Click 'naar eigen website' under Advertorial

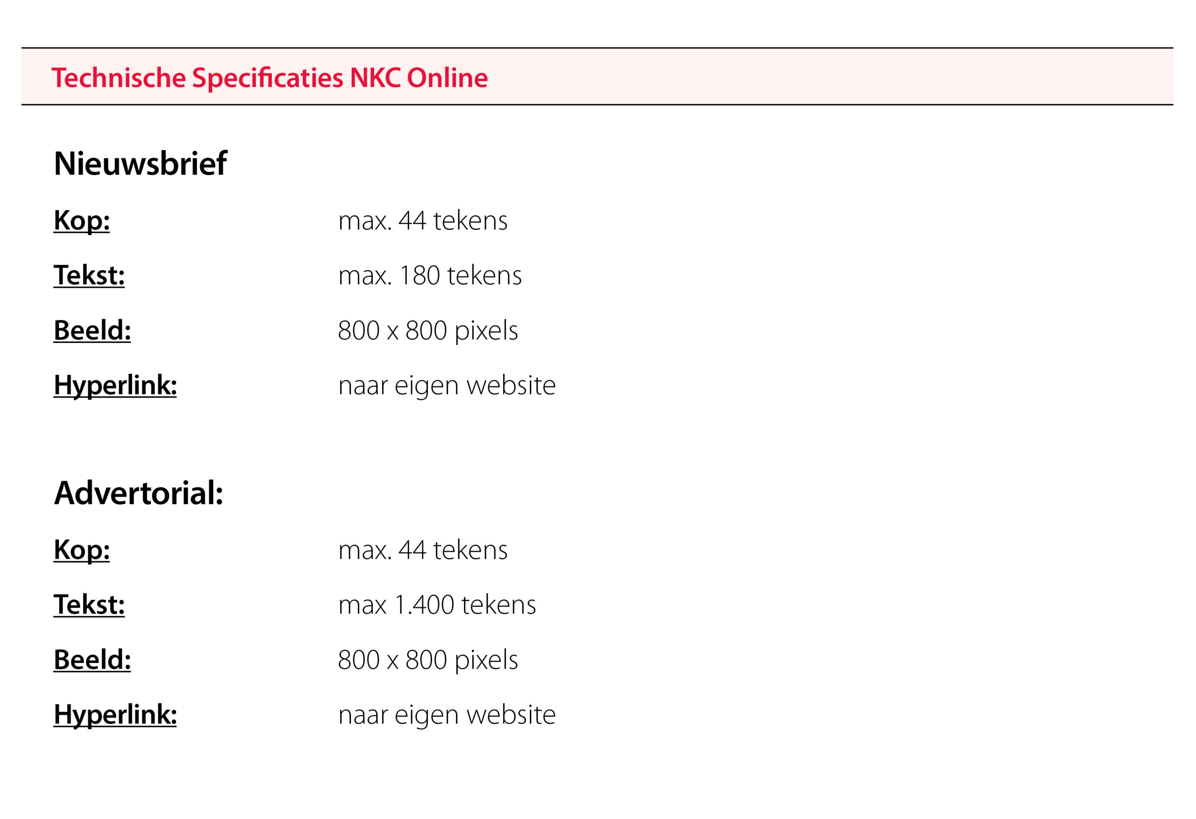(447, 714)
